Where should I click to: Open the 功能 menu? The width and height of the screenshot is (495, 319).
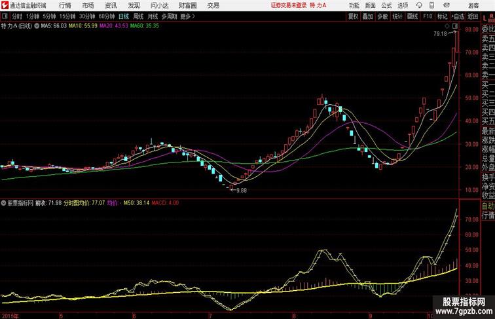click(354, 5)
